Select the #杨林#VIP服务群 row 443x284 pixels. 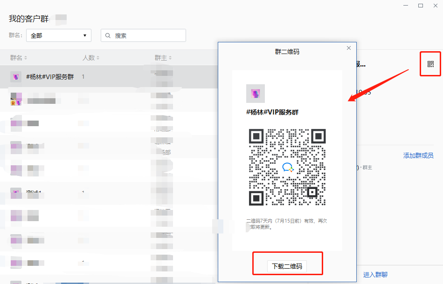point(109,77)
